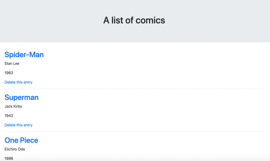Viewport: 270px width, 161px height.
Task: Click the year 1963 under Spider-Man
Action: click(x=9, y=73)
